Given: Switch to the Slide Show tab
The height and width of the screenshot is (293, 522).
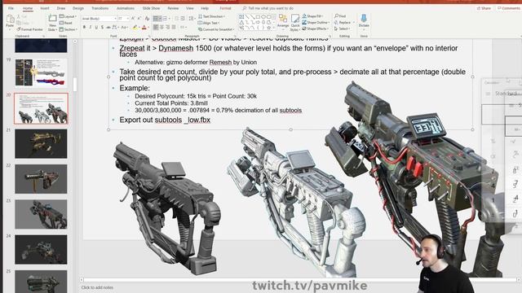Looking at the screenshot, I should (151, 8).
